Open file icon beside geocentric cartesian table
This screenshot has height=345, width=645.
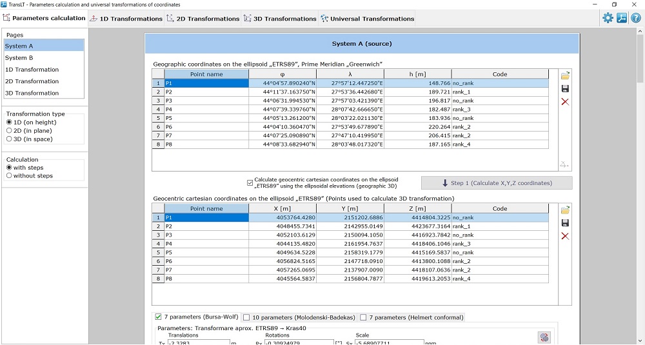pyautogui.click(x=565, y=210)
